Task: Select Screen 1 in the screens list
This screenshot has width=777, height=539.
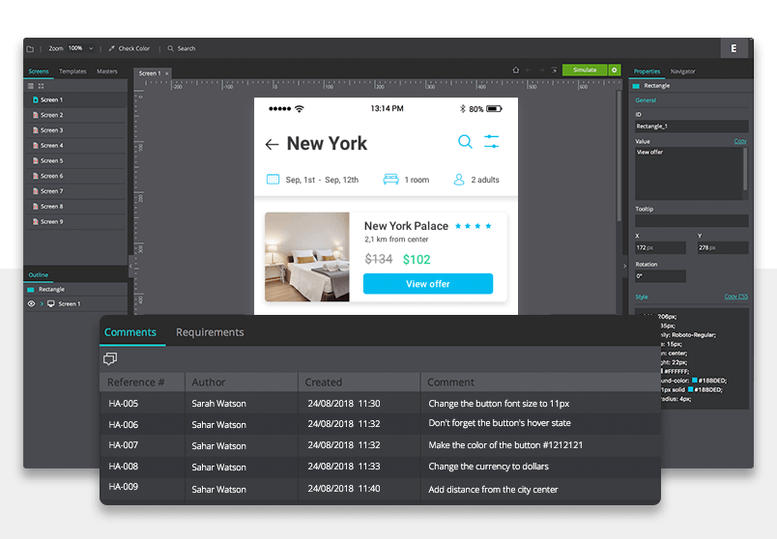Action: click(x=75, y=99)
